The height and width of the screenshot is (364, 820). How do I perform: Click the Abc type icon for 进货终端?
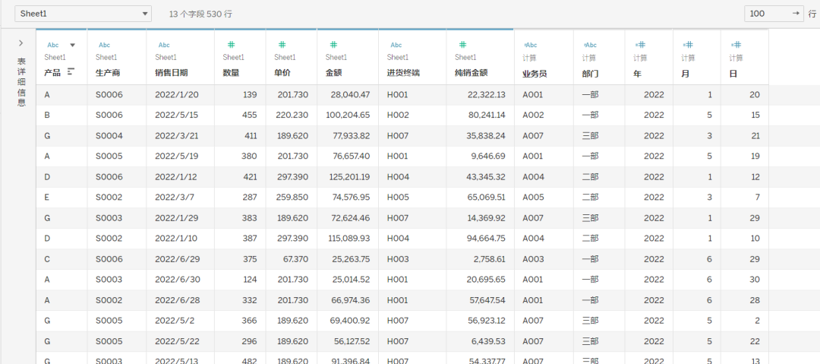(x=396, y=45)
